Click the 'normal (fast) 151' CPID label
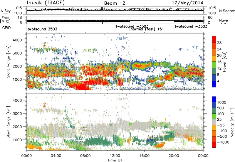The width and height of the screenshot is (235, 162). [x=147, y=29]
